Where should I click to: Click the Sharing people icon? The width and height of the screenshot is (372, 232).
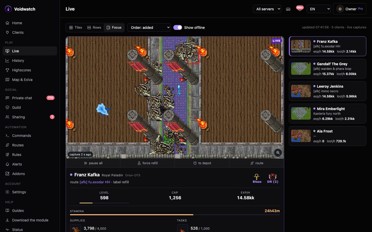point(7,117)
